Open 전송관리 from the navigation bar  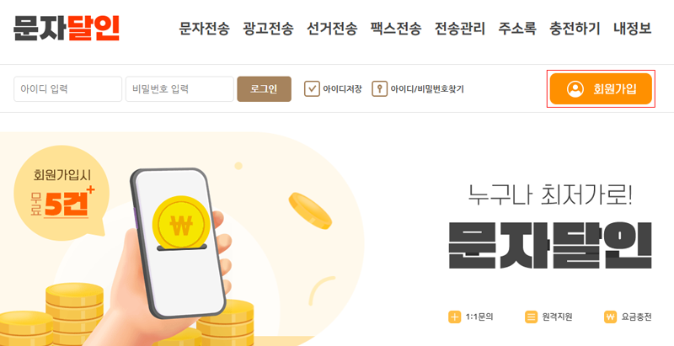[x=460, y=29]
